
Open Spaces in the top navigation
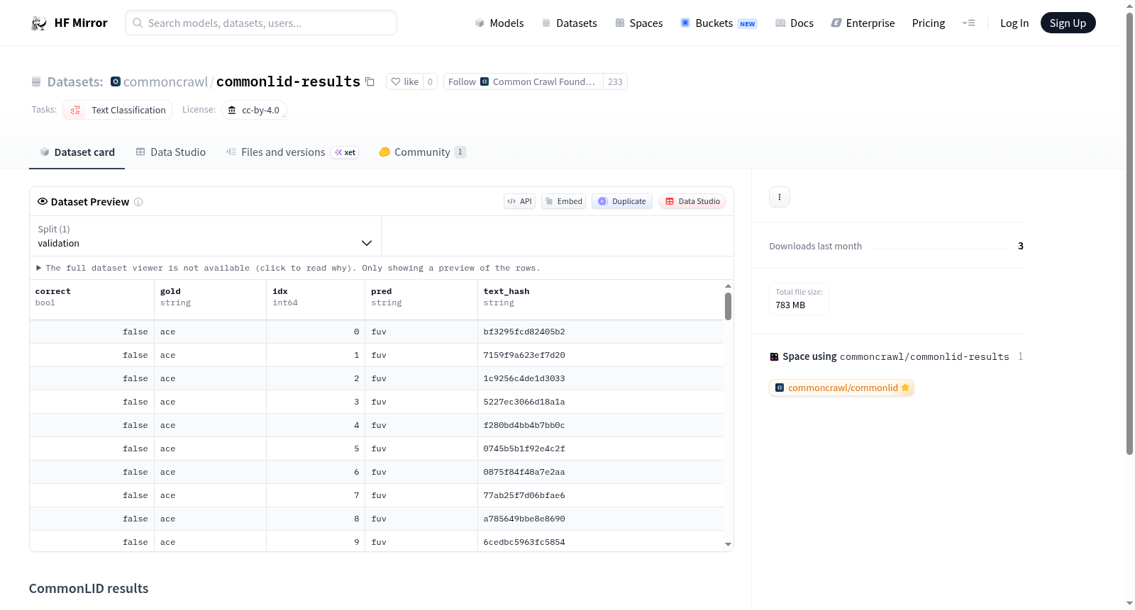[x=639, y=23]
